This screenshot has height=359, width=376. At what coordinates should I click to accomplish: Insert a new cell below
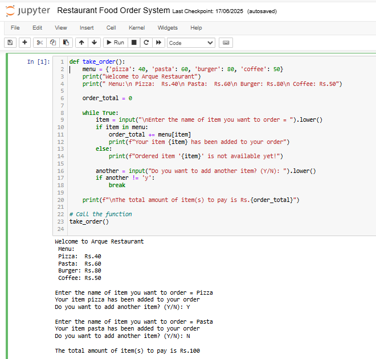point(24,43)
